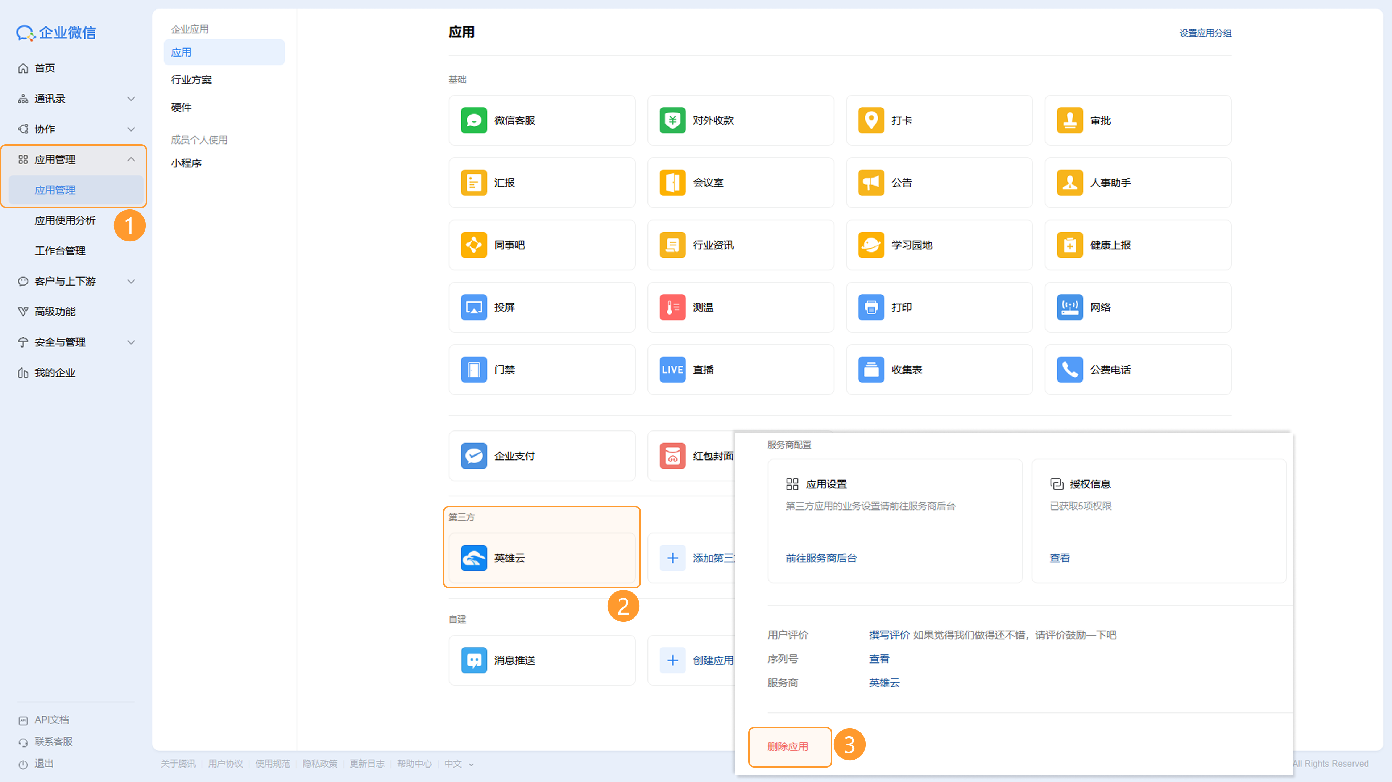This screenshot has height=782, width=1392.
Task: Click the 企业微信 logo
Action: pyautogui.click(x=56, y=32)
